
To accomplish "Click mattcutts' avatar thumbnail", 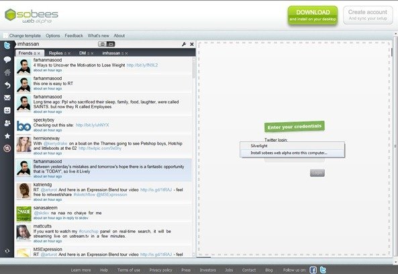I will pos(24,232).
